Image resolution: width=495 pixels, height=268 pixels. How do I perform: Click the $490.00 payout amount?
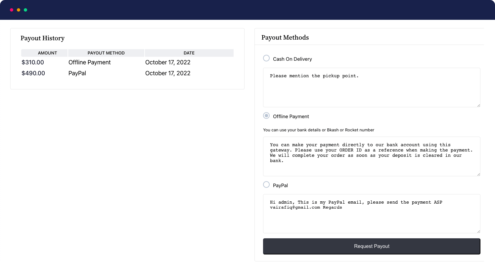(33, 73)
